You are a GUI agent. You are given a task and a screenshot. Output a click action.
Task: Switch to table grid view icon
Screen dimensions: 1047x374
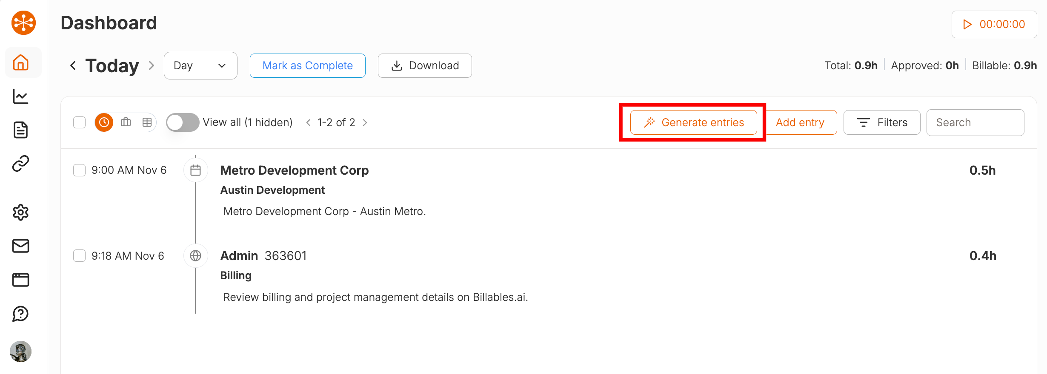point(147,122)
